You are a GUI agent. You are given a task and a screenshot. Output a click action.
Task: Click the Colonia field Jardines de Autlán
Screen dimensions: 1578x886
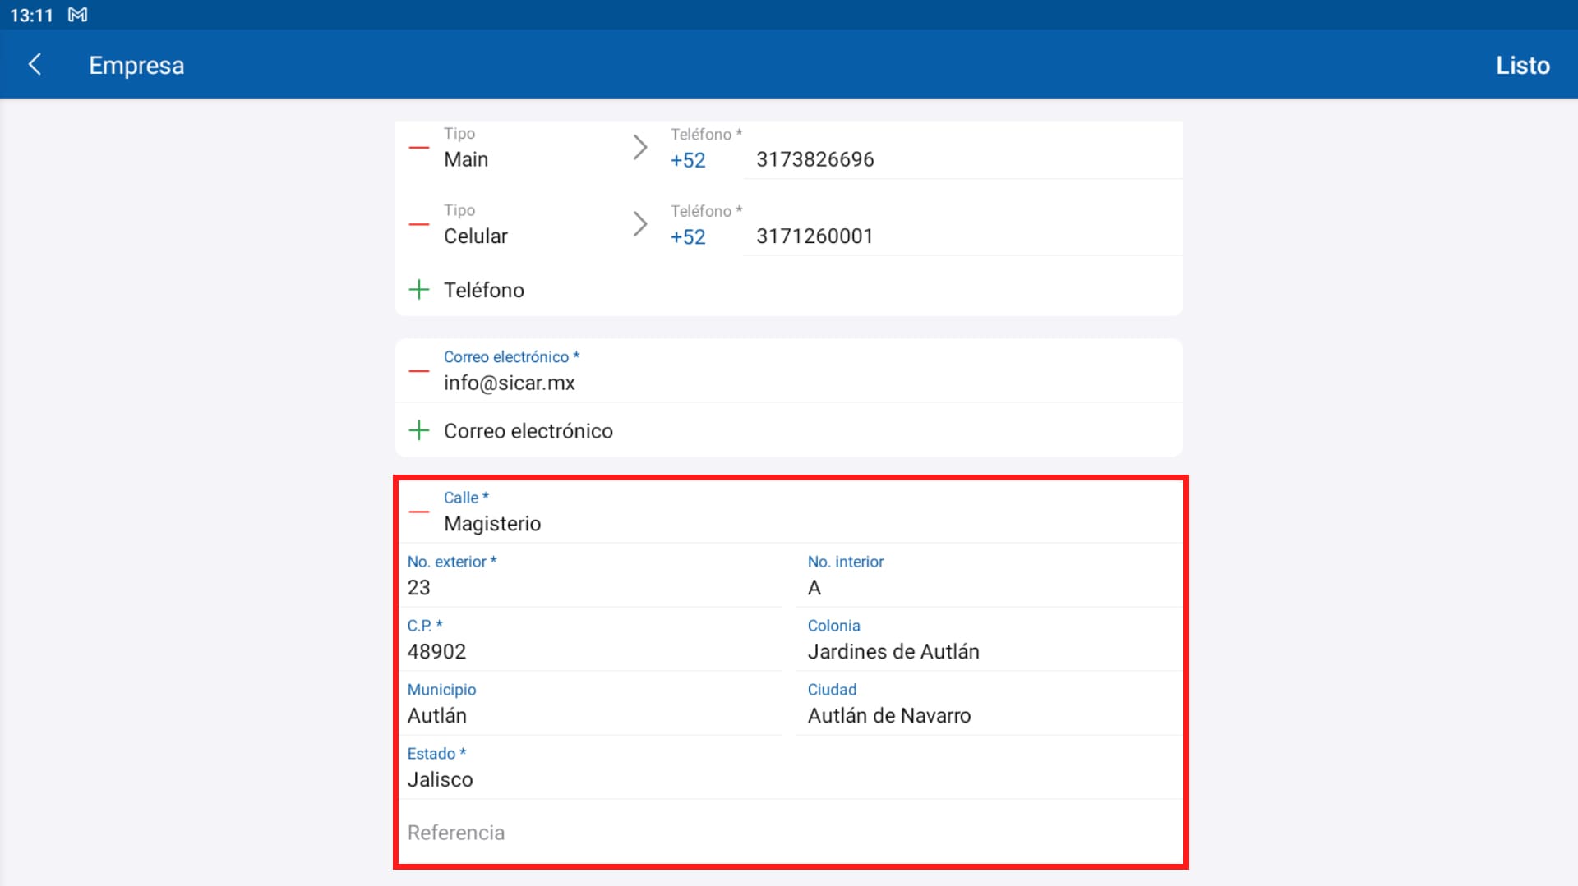coord(893,651)
